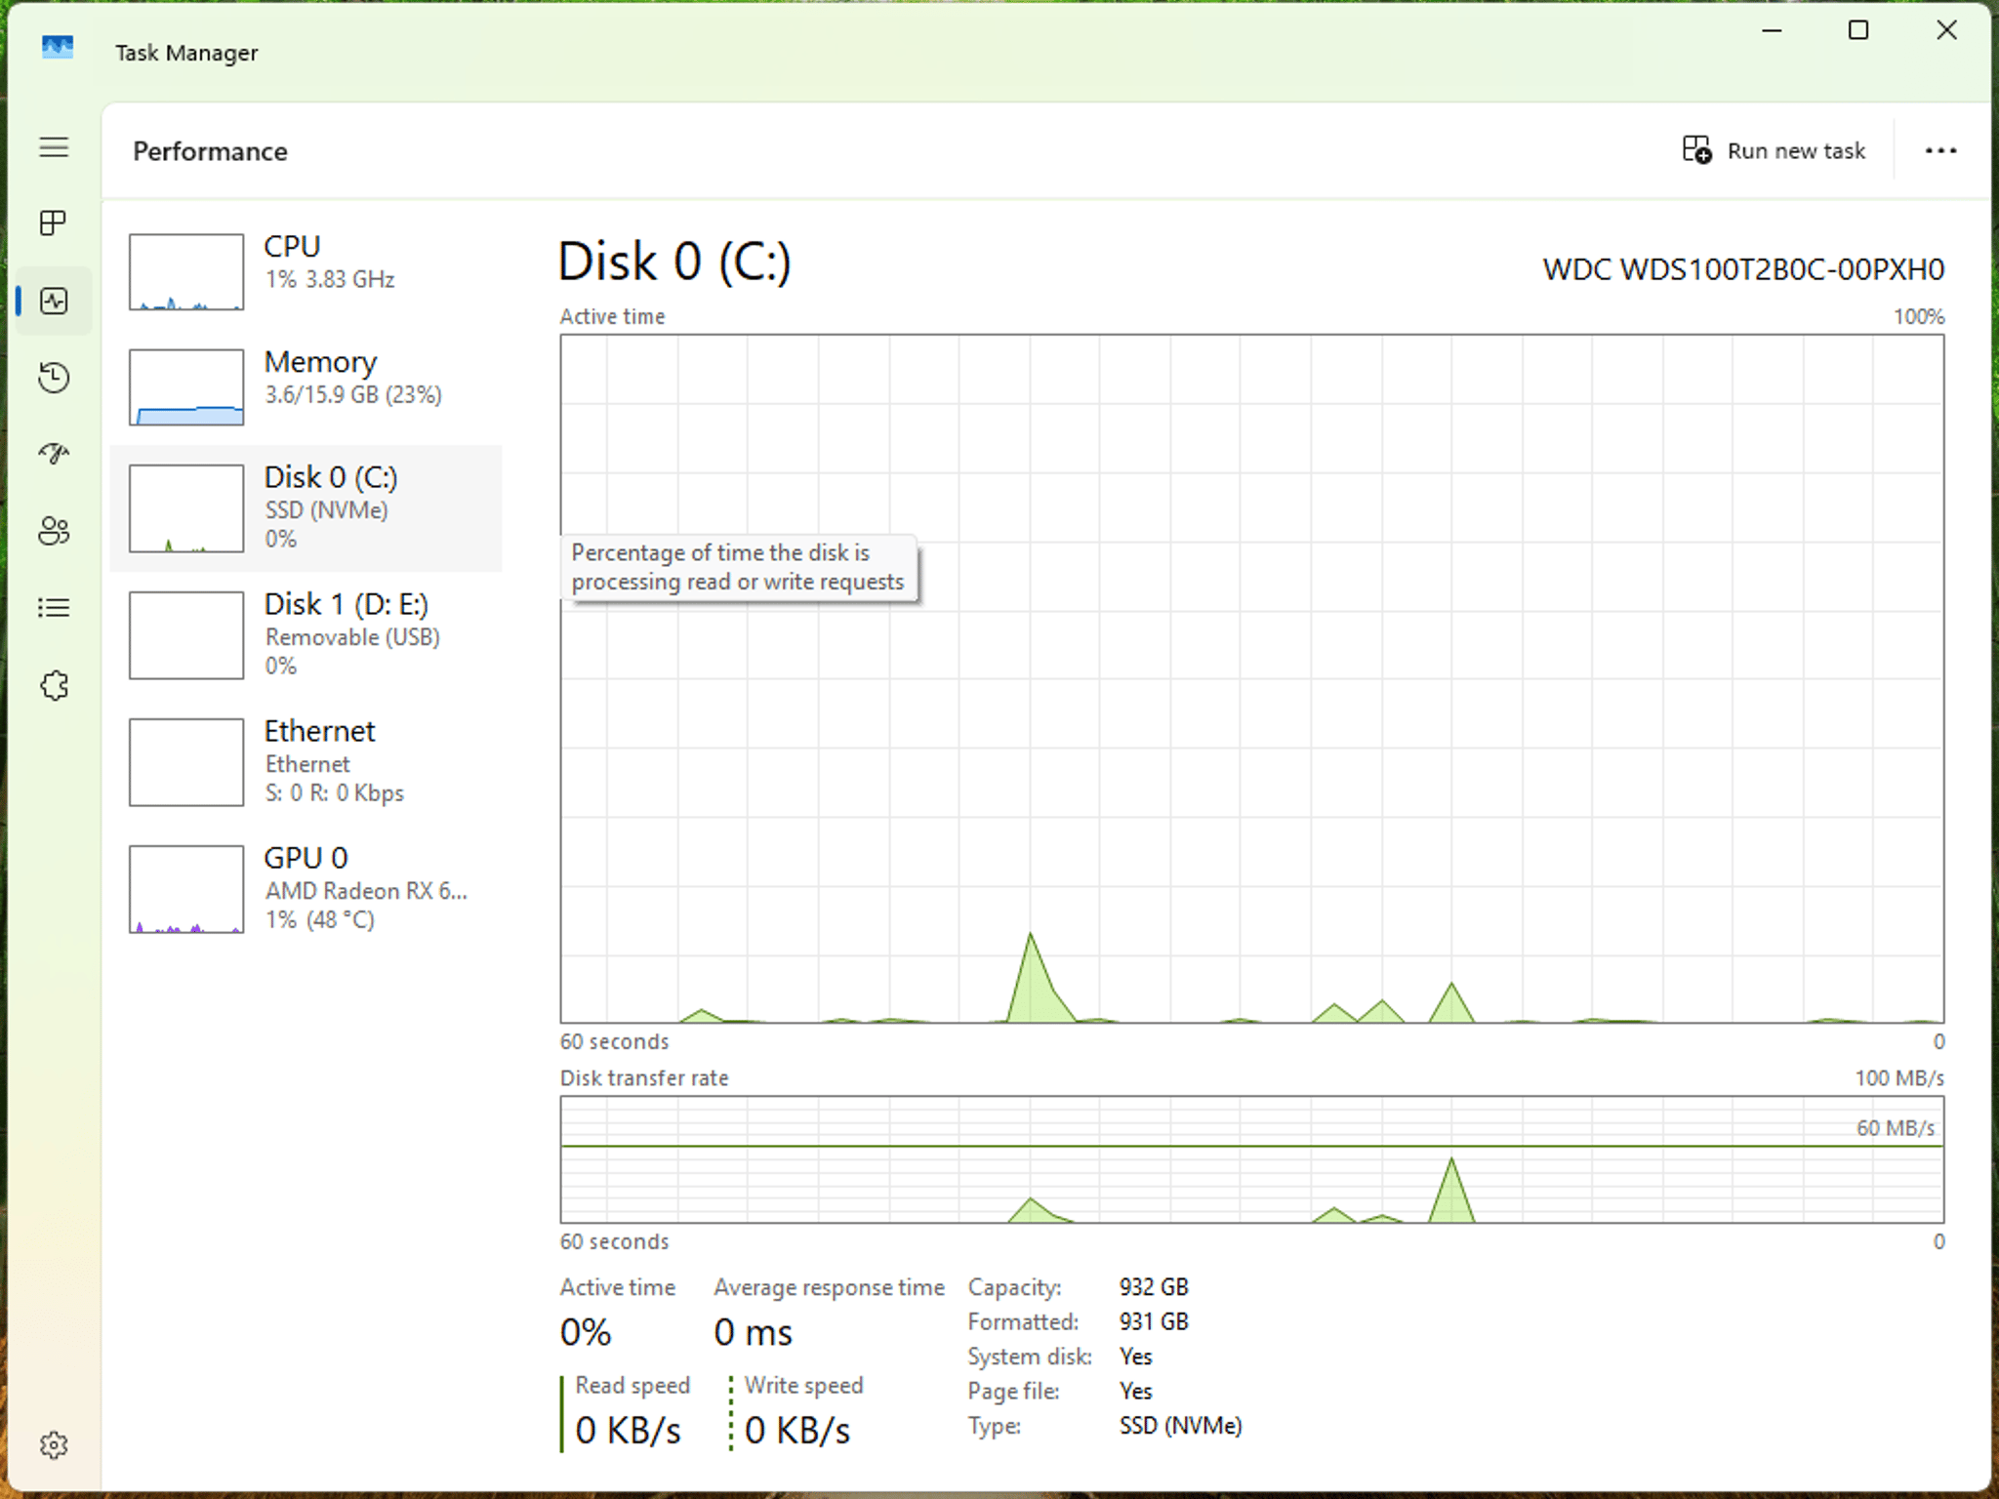Select the Ethernet performance entry
Screen dimensions: 1999x1499
[306, 762]
